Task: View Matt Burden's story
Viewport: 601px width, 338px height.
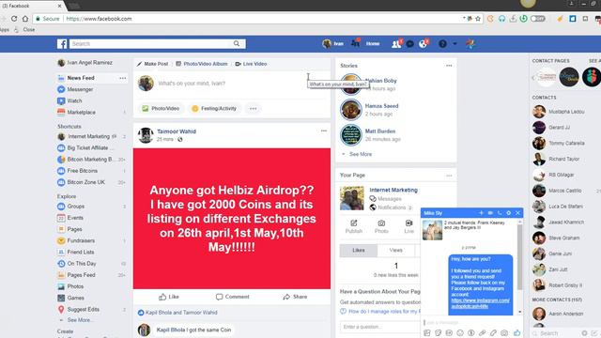Action: pos(379,131)
